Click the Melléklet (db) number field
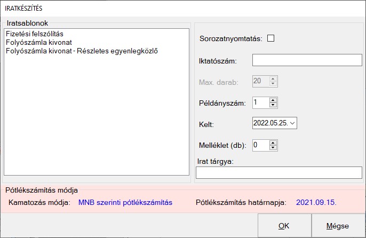The height and width of the screenshot is (238, 366). (x=260, y=145)
